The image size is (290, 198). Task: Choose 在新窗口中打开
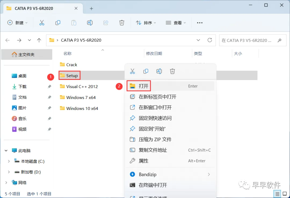point(171,107)
